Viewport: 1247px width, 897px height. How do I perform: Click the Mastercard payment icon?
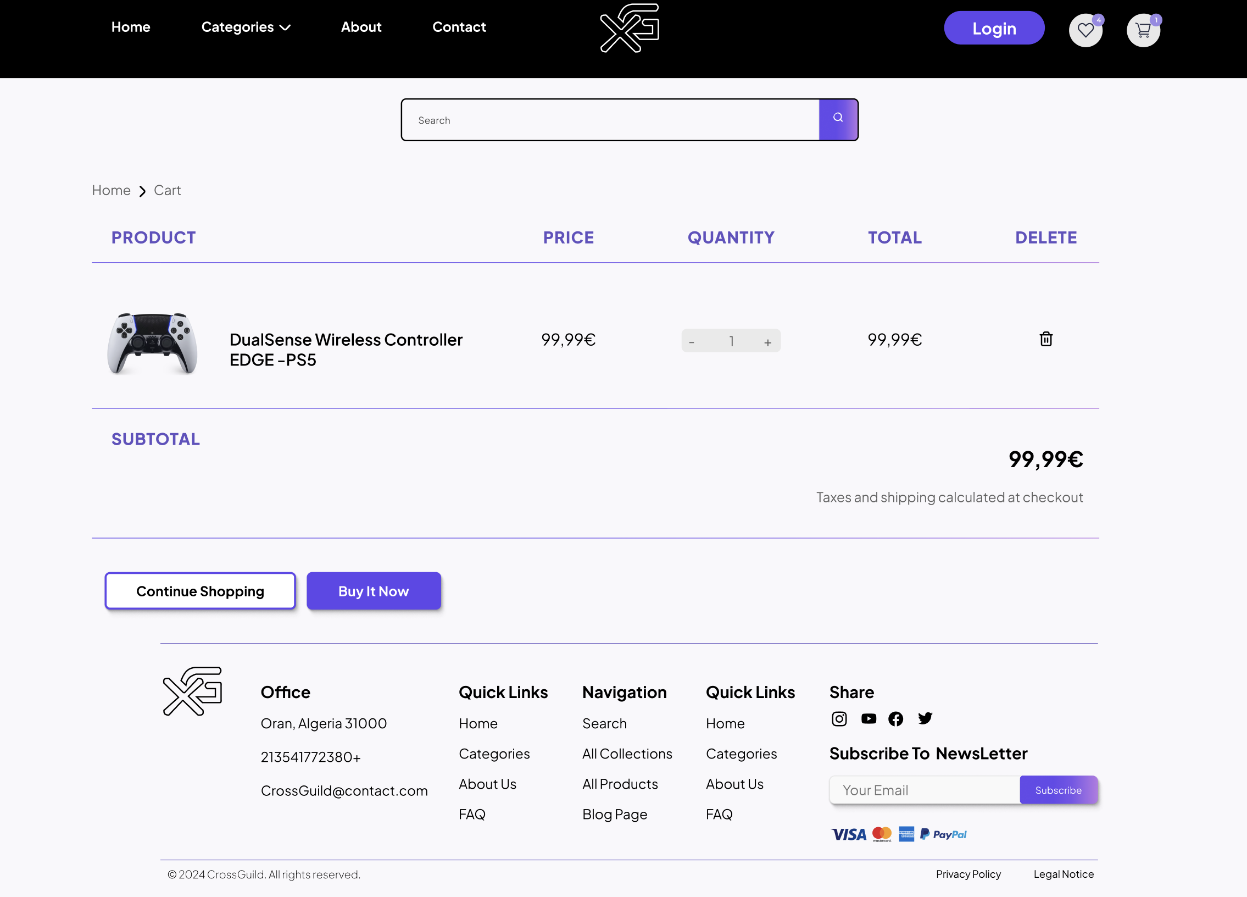coord(882,834)
